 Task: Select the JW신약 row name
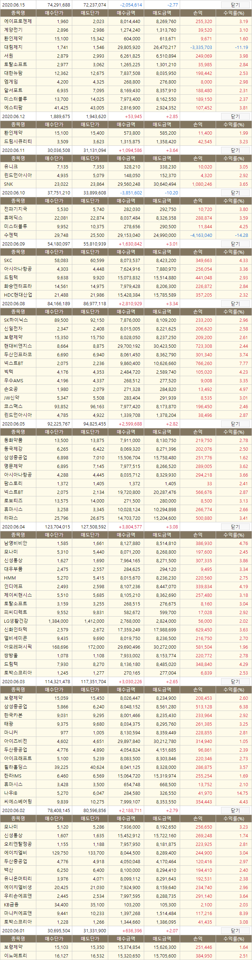click(x=12, y=398)
